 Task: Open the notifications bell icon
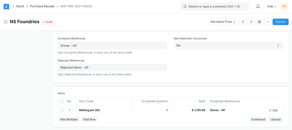[x=258, y=6]
